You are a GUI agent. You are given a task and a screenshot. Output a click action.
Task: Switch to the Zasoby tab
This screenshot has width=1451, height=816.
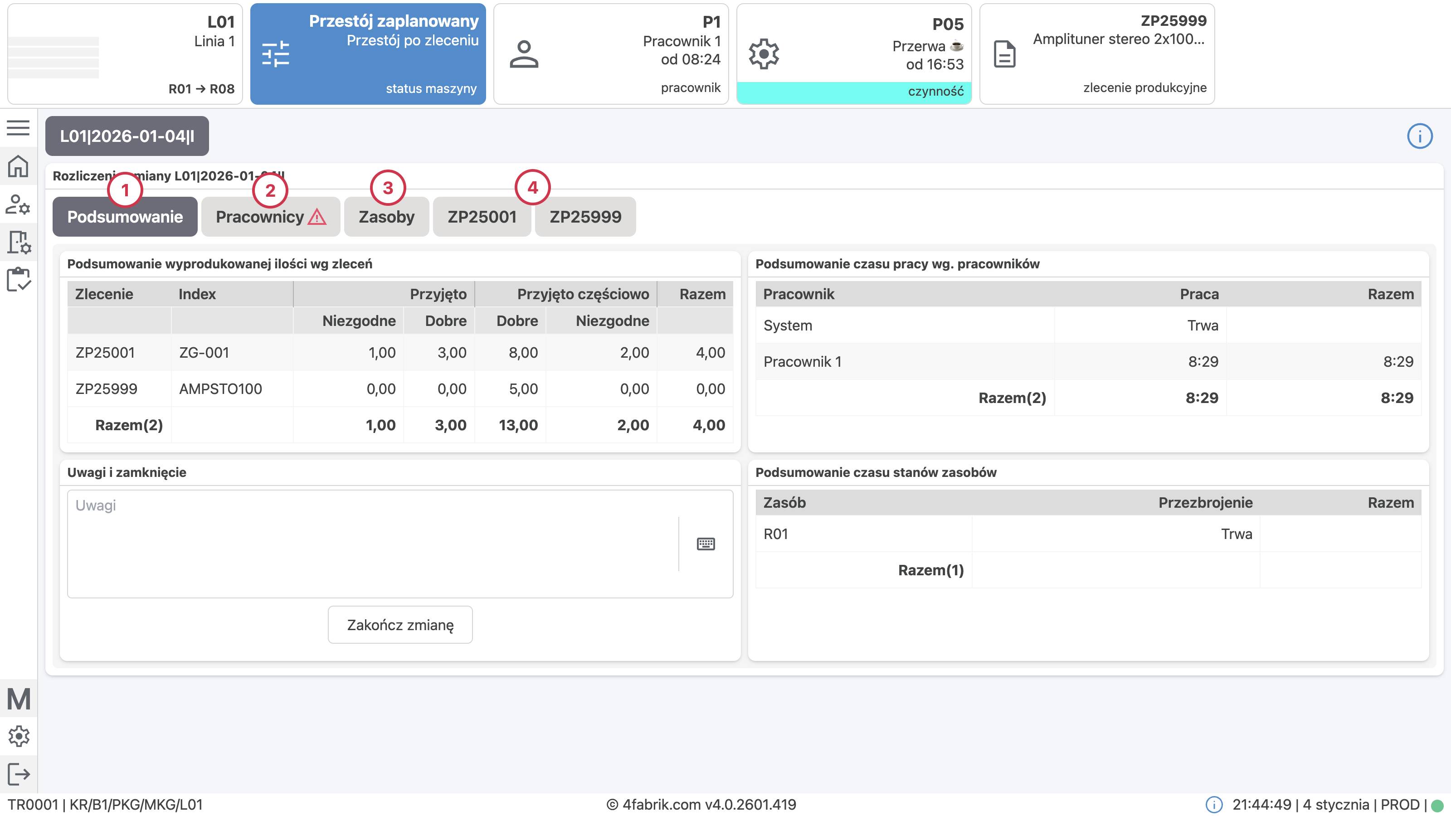point(386,217)
